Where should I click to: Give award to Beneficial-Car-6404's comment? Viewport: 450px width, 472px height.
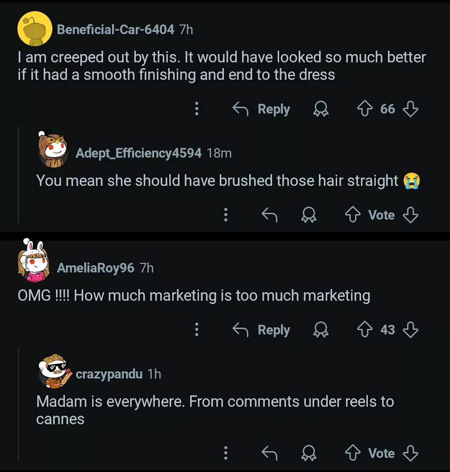click(x=321, y=109)
